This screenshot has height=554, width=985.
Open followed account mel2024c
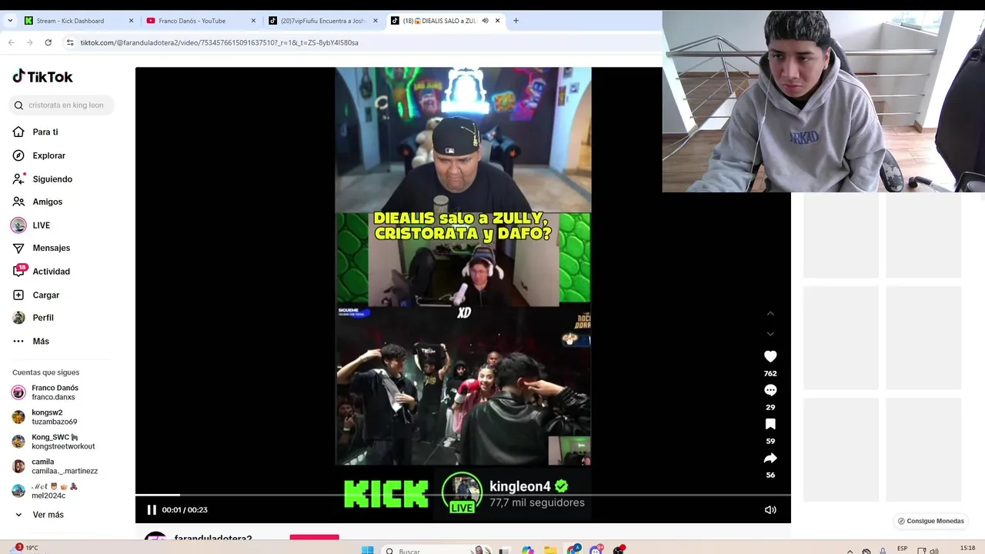click(x=55, y=491)
